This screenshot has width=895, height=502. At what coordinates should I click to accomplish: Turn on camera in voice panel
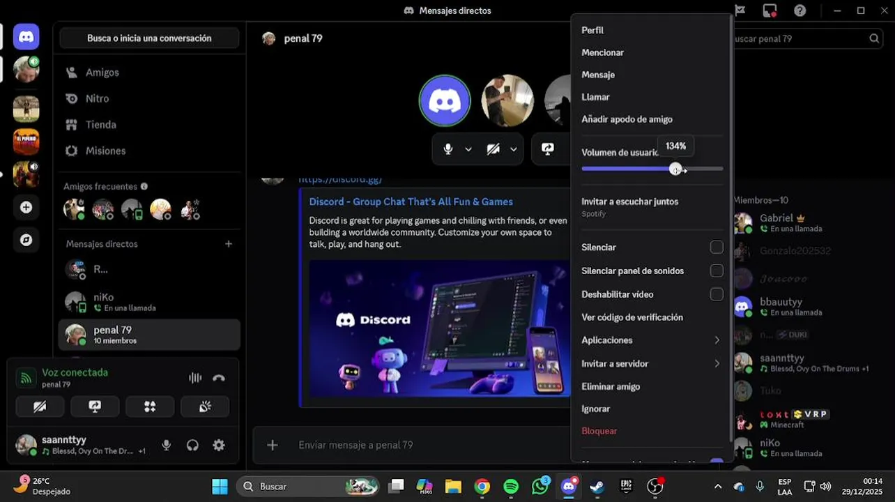tap(40, 406)
